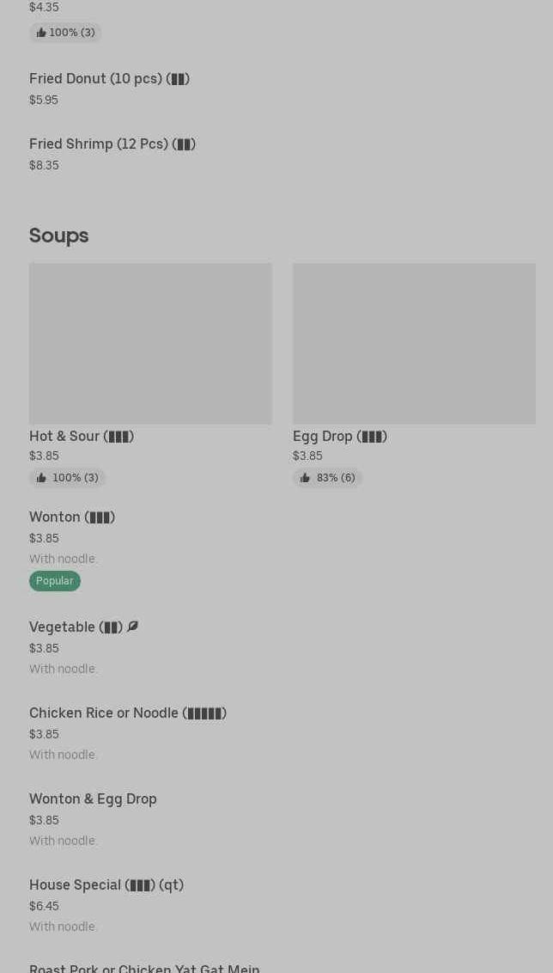Screen dimensions: 553x973
Task: Click the top 100% (3) thumbs-up icon
Action: point(41,33)
